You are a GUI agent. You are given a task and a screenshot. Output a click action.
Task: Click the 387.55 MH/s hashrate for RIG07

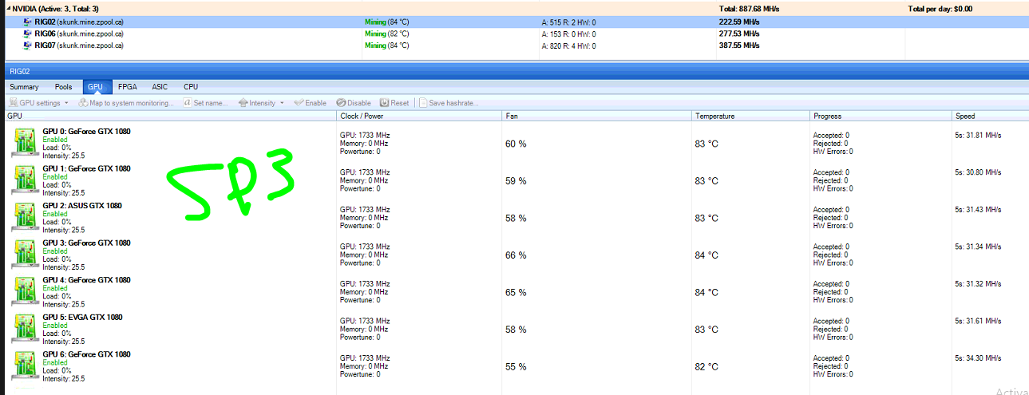[x=739, y=45]
